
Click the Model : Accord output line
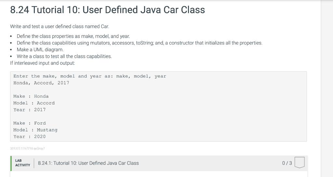(x=34, y=103)
